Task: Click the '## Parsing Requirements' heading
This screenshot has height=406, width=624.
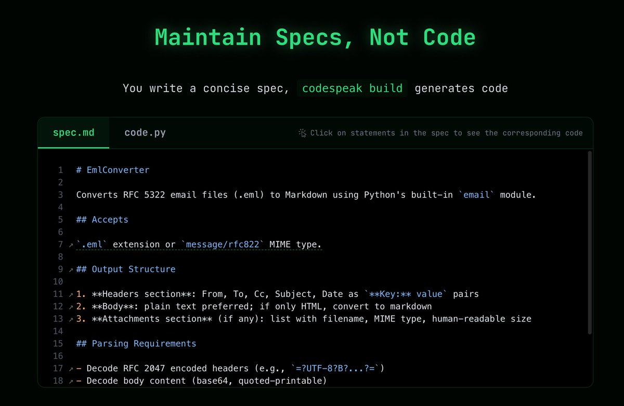Action: (136, 344)
